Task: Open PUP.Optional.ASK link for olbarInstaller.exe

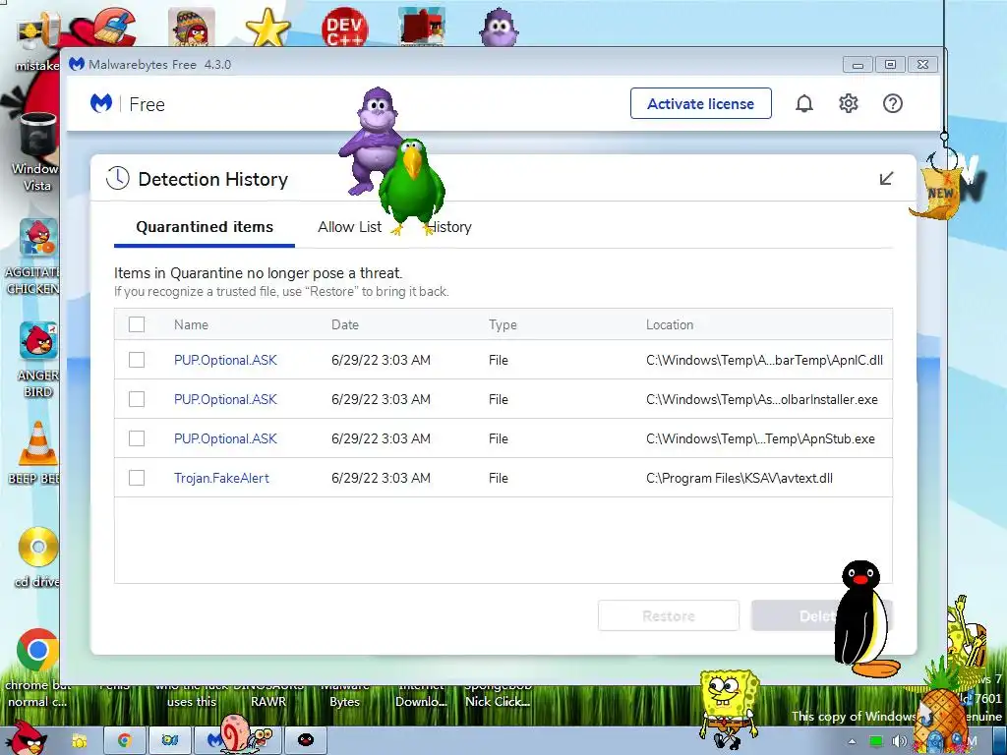Action: (x=225, y=399)
